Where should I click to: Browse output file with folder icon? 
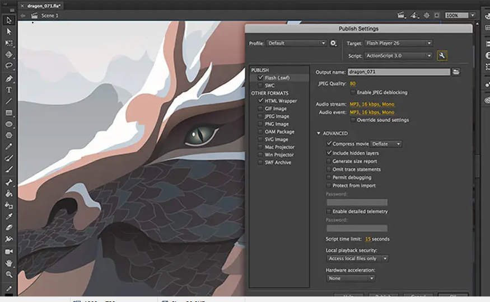[456, 72]
